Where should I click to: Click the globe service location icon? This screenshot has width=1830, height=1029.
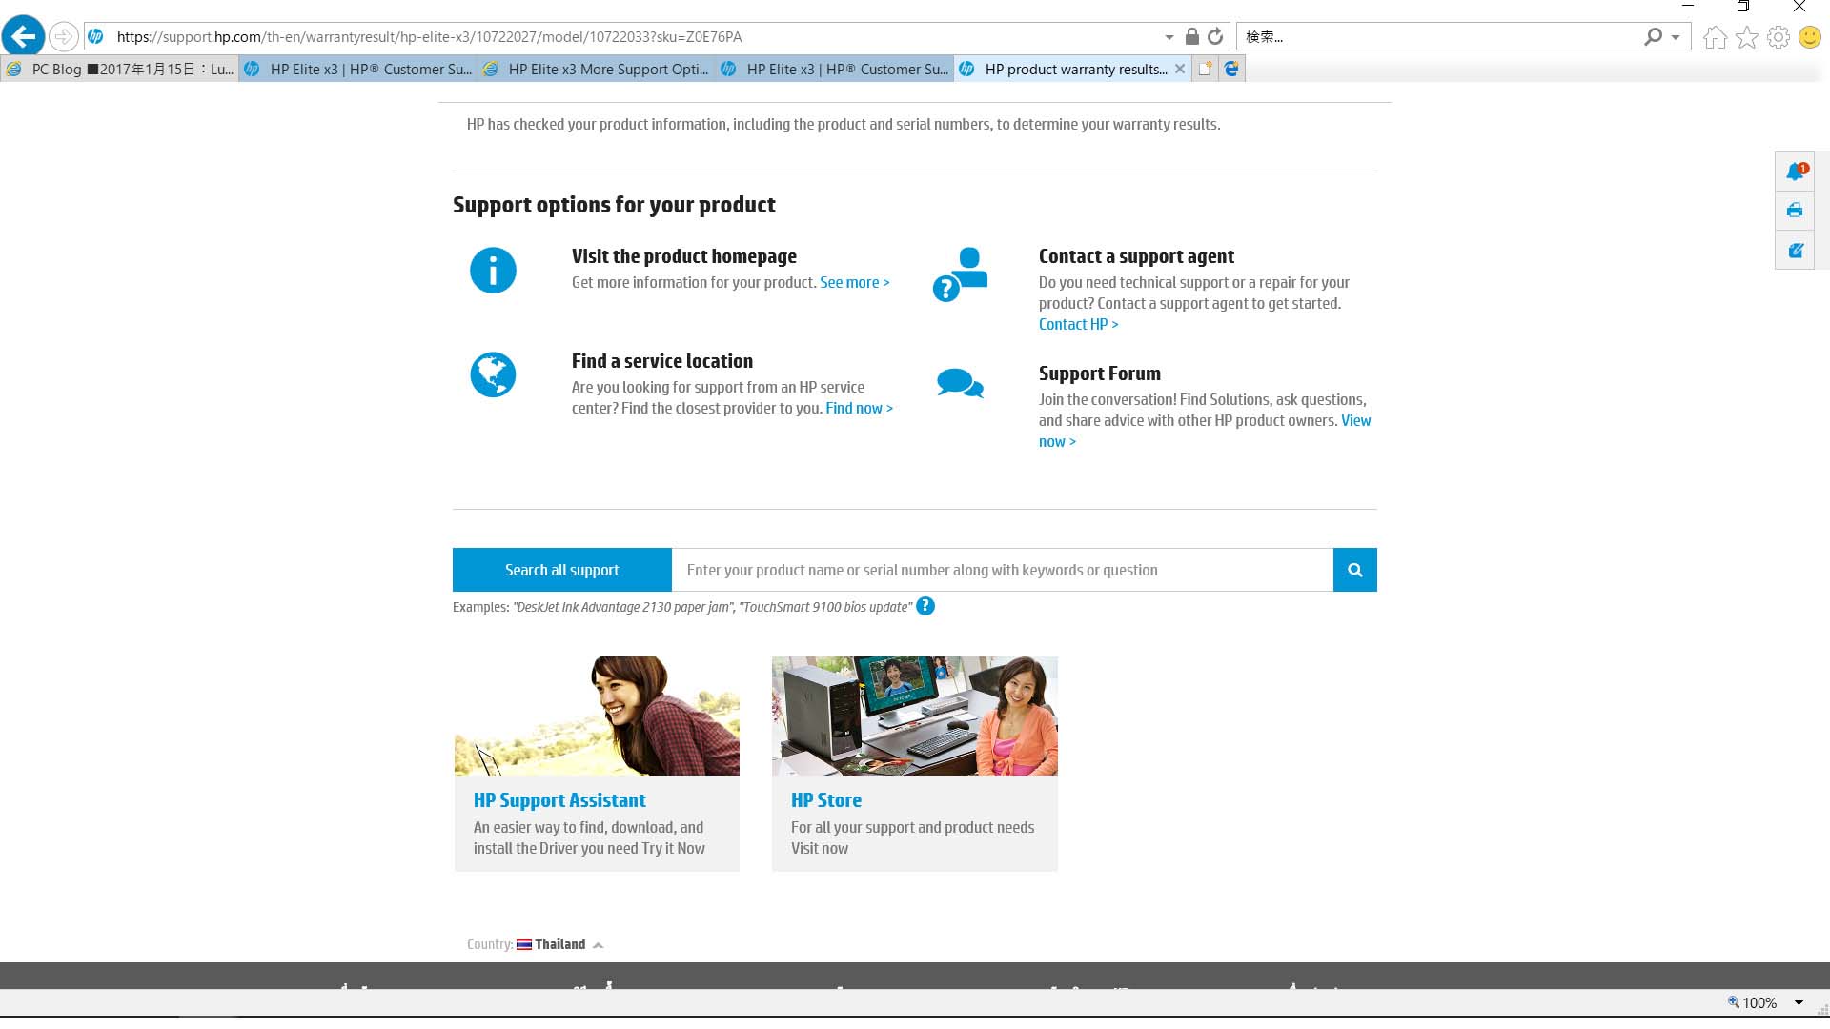tap(493, 374)
